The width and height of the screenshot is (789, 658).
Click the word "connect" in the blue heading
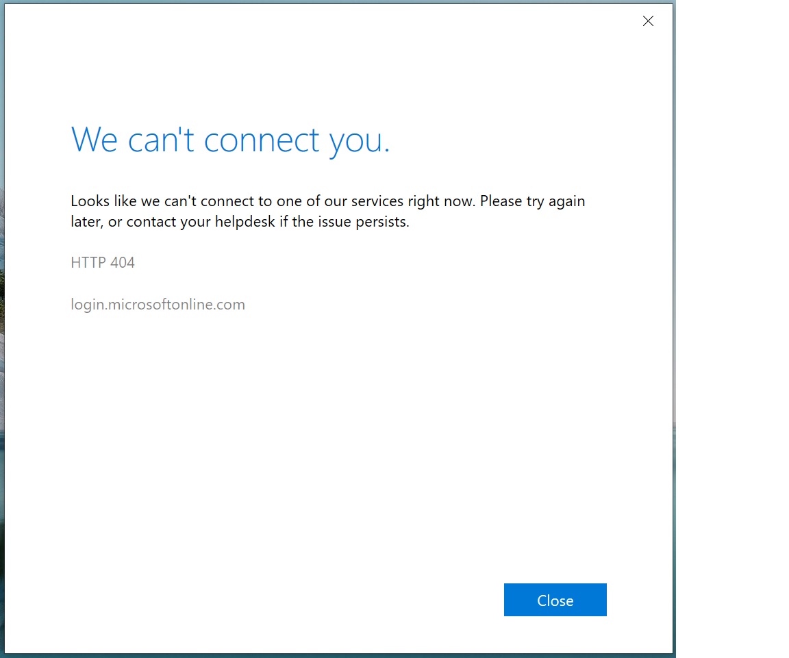click(262, 140)
